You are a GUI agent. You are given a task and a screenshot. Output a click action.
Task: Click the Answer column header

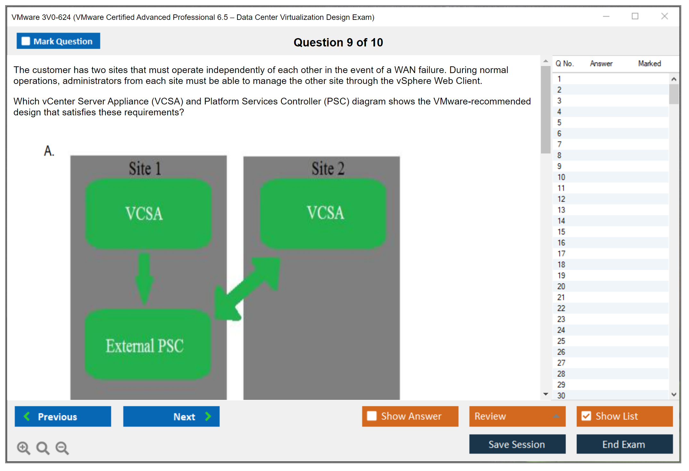(x=601, y=63)
